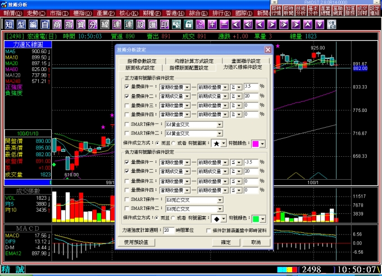Click 力道強度計算週期 input field
Screen dimensions: 382x276
pyautogui.click(x=169, y=230)
